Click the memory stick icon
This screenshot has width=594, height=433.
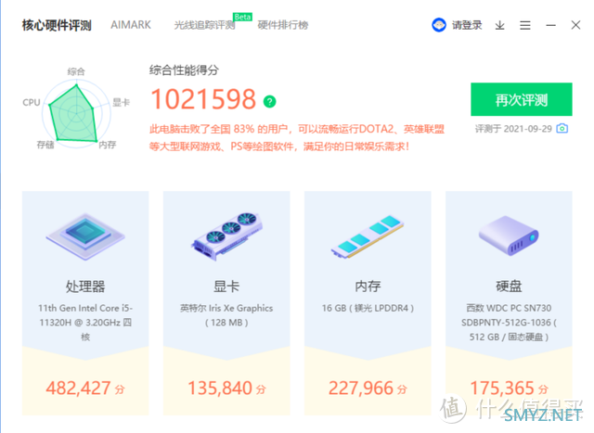coord(368,236)
